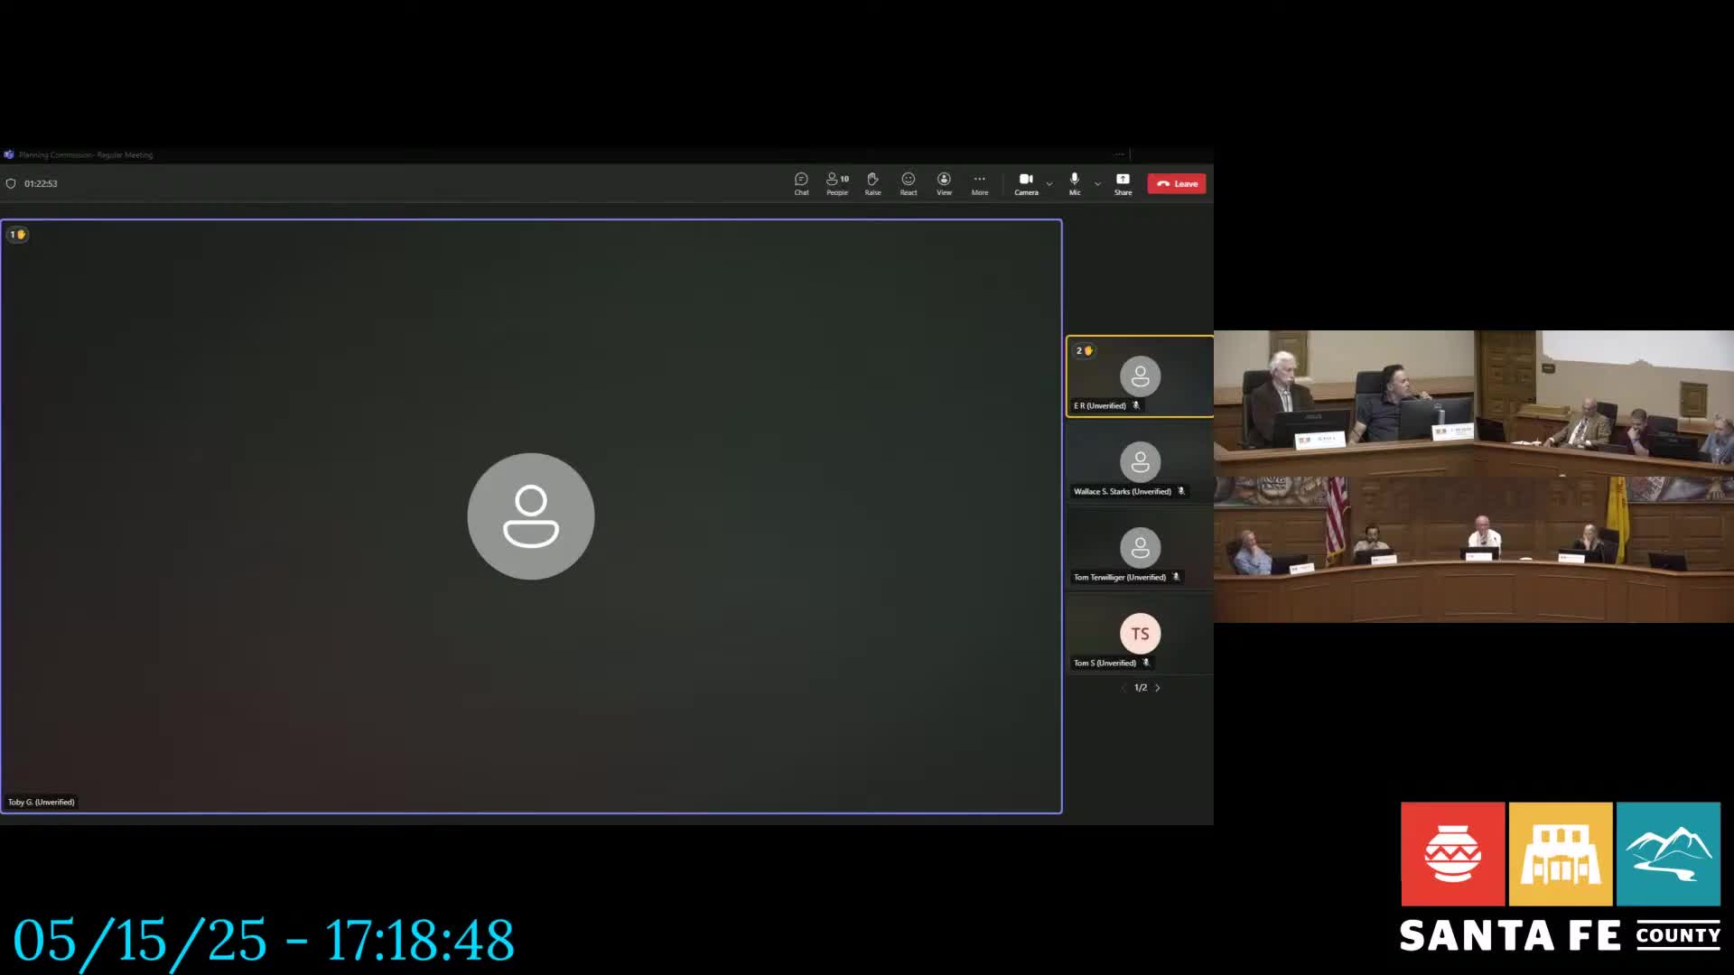Click Toby G. name label

click(42, 802)
